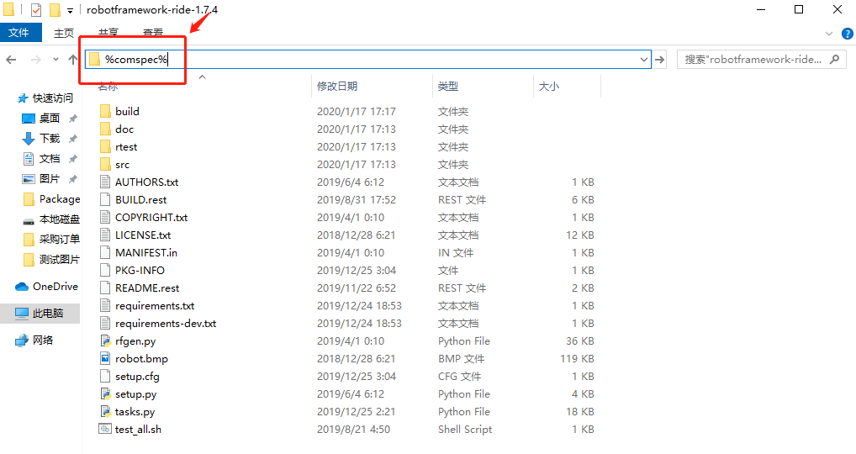Viewport: 856px width, 454px height.
Task: Click the up-one-level arrow
Action: 72,60
